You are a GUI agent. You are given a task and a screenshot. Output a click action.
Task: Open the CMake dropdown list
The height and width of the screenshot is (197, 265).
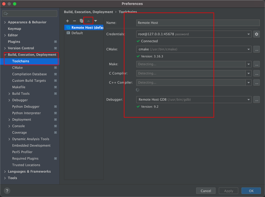coord(248,50)
